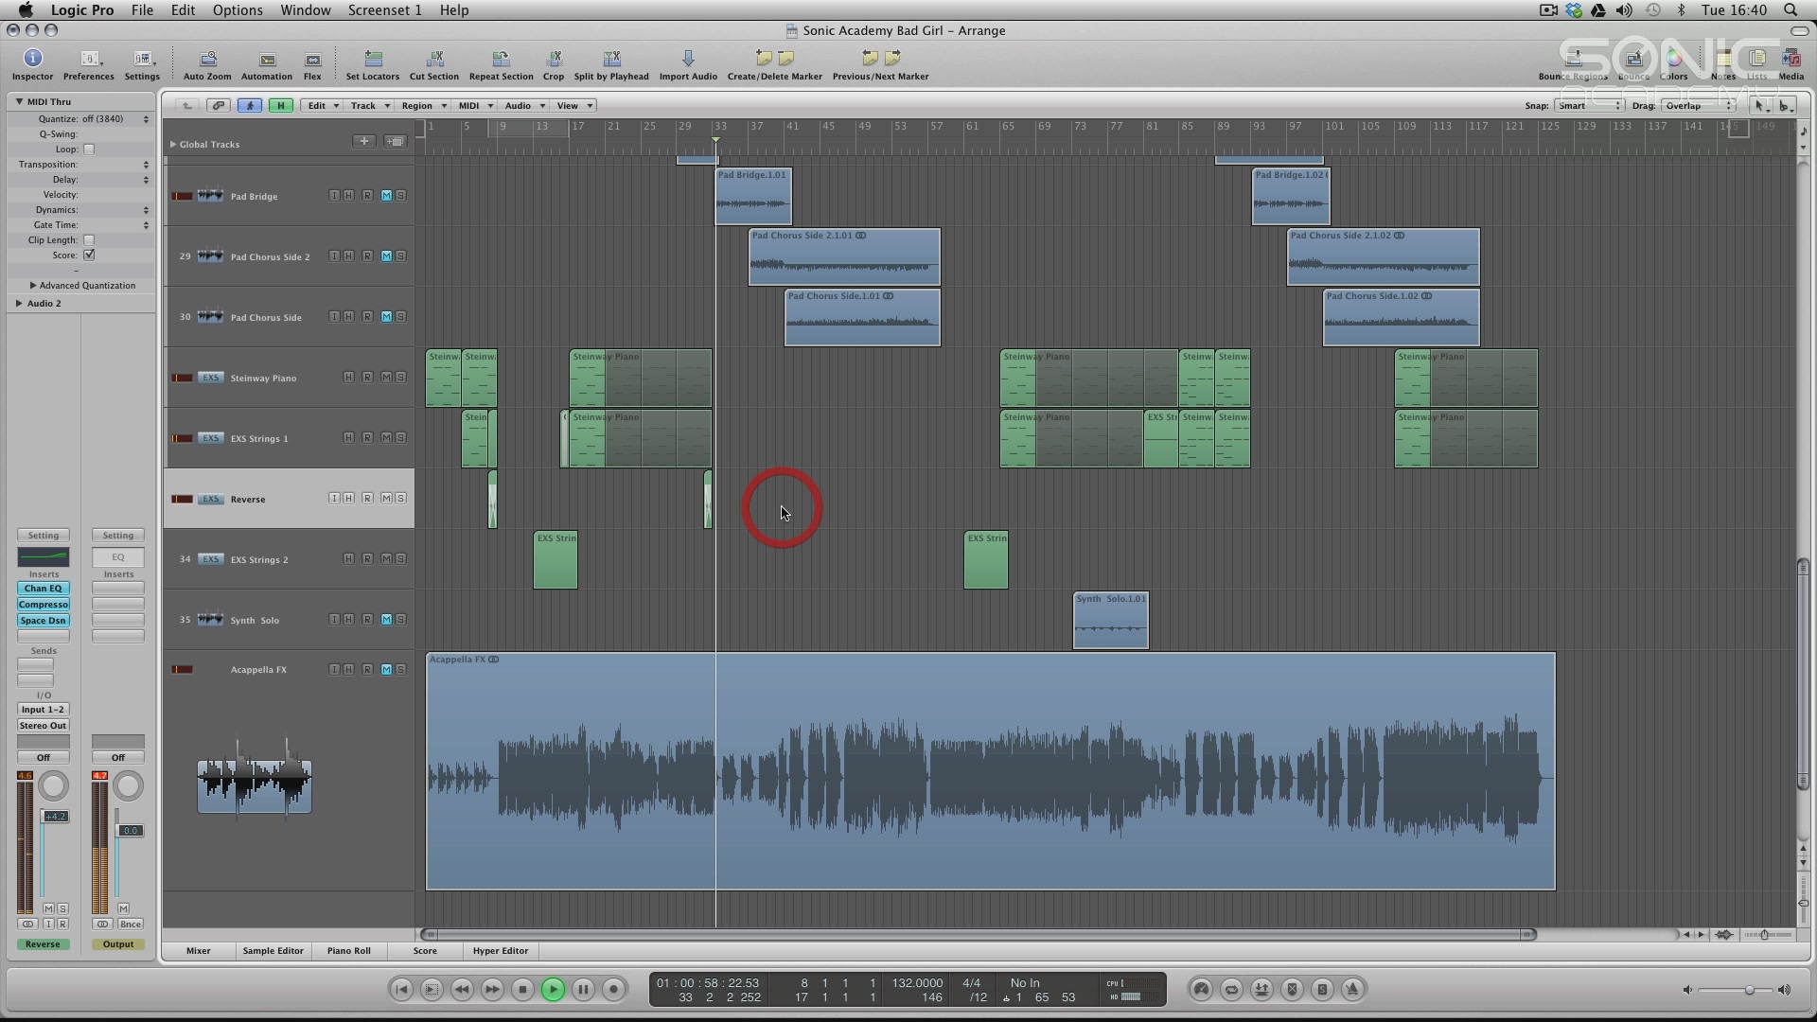Start playback with Play button

553,989
